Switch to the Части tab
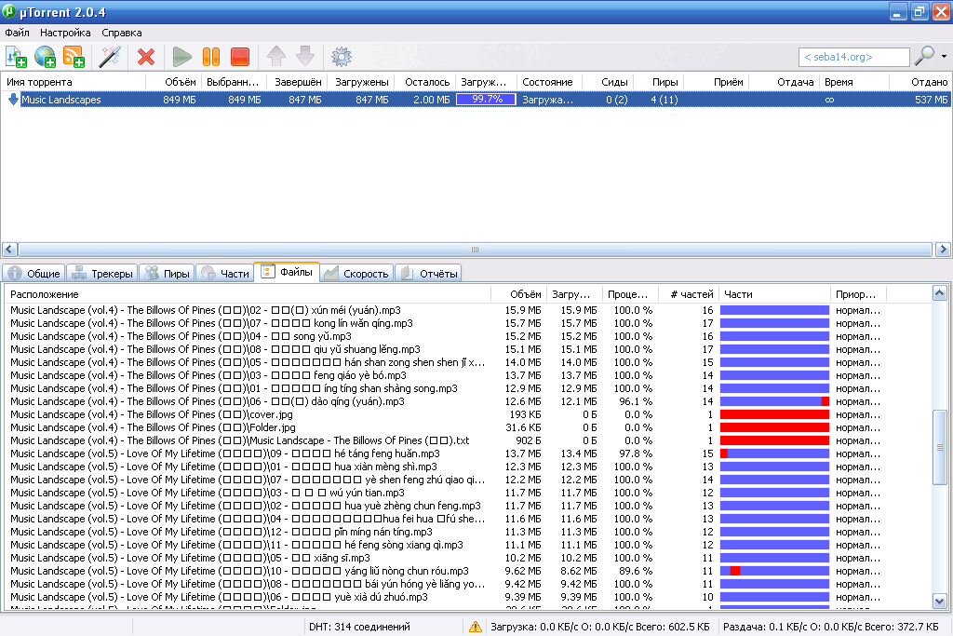Image resolution: width=953 pixels, height=636 pixels. (x=225, y=274)
